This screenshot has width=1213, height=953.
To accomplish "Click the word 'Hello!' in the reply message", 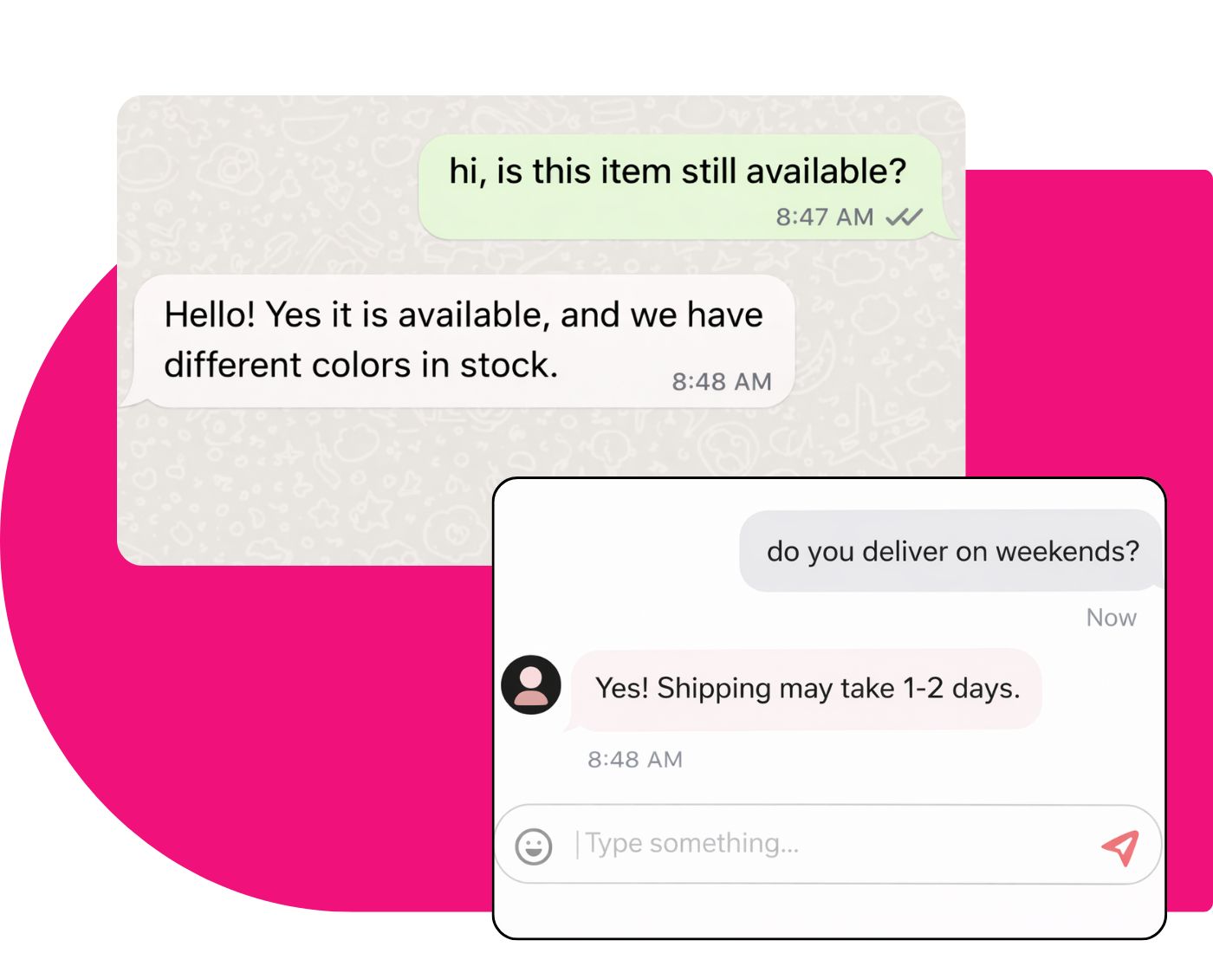I will 210,314.
